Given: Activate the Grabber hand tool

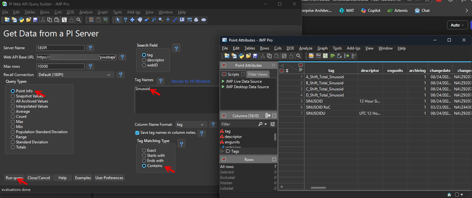Looking at the screenshot, I should click(140, 20).
